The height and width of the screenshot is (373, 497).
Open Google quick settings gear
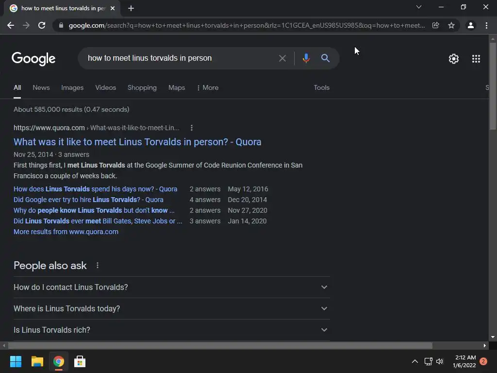pos(454,59)
